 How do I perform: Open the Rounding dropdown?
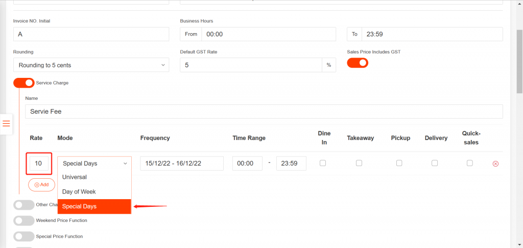pos(91,65)
